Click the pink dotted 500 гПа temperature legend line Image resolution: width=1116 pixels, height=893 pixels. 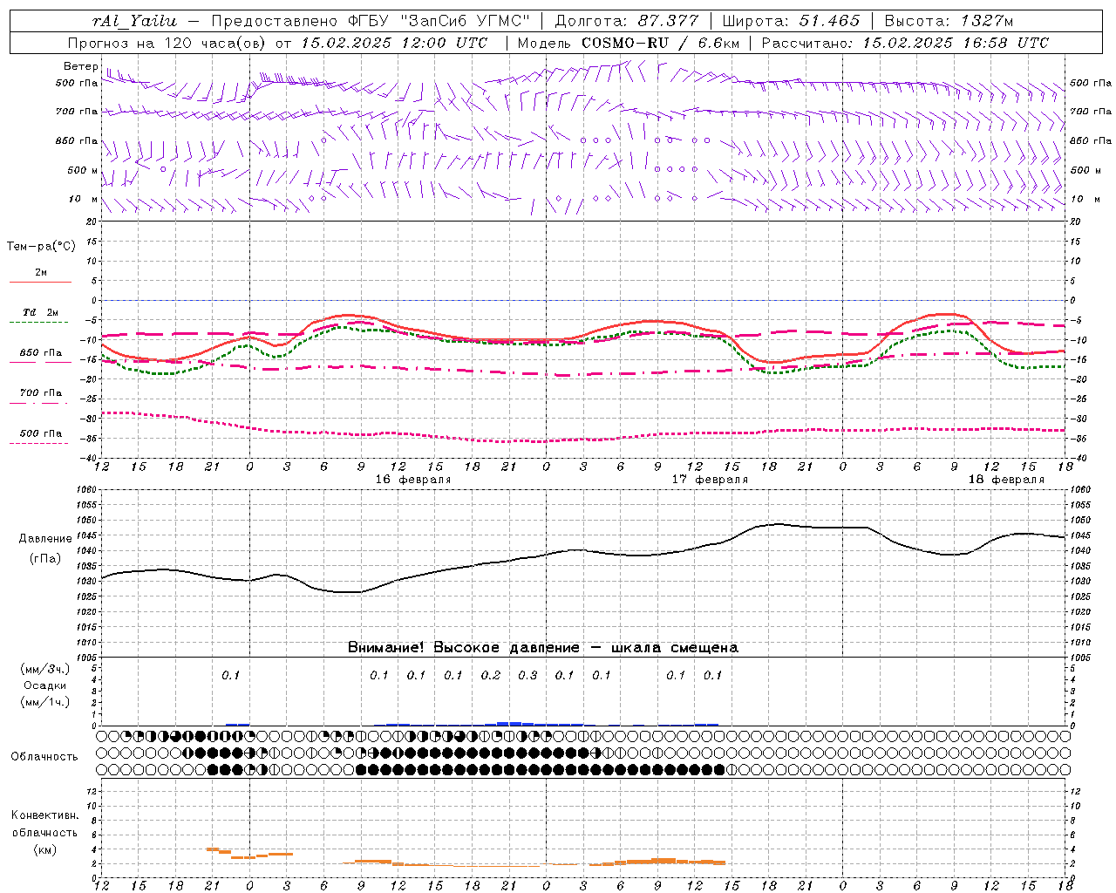pyautogui.click(x=38, y=443)
